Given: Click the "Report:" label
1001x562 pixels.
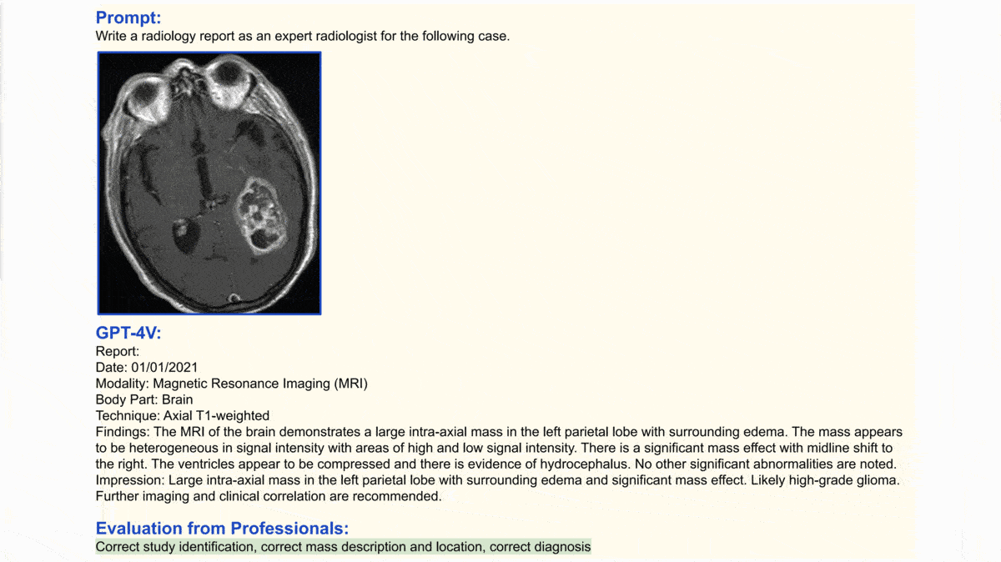Looking at the screenshot, I should click(x=118, y=352).
